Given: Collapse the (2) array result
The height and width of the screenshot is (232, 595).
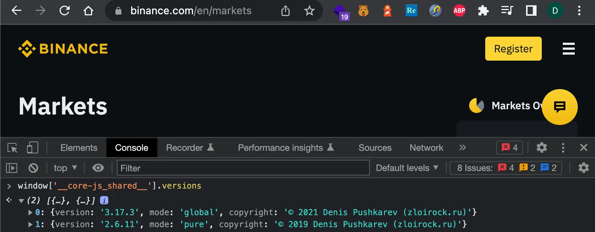Looking at the screenshot, I should coord(21,201).
